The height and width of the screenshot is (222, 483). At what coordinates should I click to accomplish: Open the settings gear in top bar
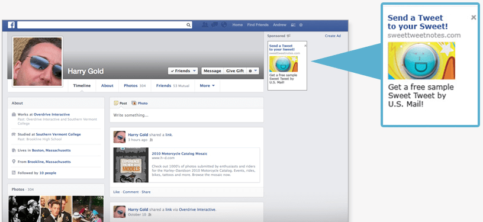point(301,25)
